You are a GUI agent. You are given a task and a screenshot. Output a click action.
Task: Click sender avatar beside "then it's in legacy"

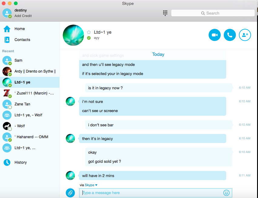[x=70, y=138]
